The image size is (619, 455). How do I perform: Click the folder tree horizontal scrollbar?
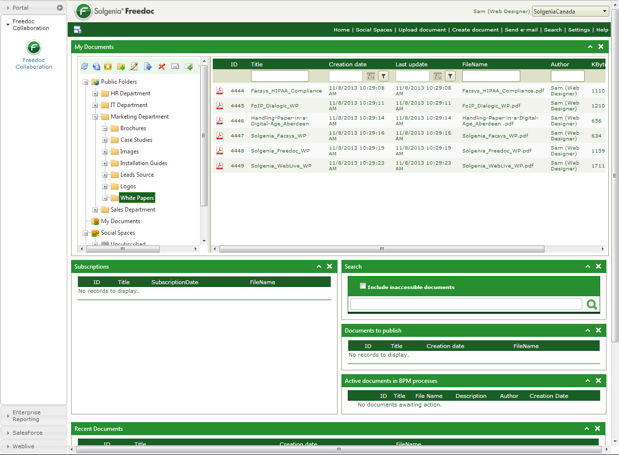pos(123,249)
